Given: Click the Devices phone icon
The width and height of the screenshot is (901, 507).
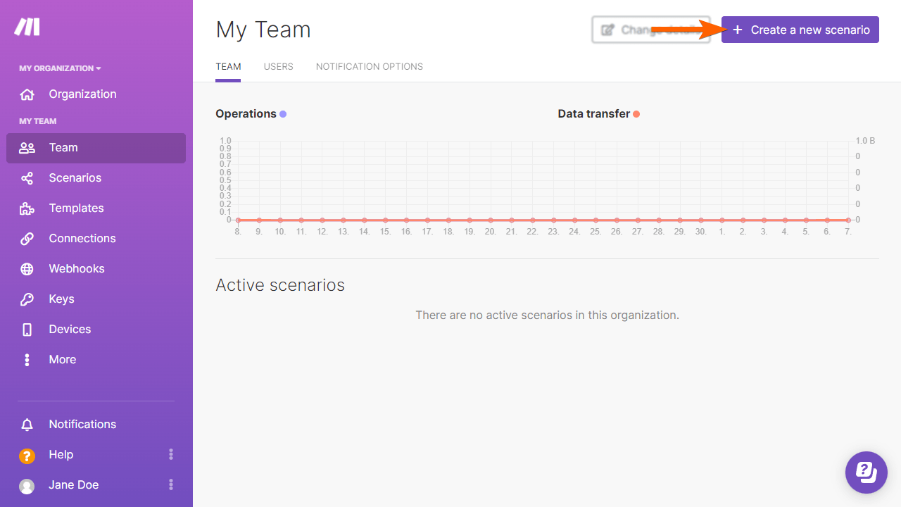Looking at the screenshot, I should pos(27,330).
